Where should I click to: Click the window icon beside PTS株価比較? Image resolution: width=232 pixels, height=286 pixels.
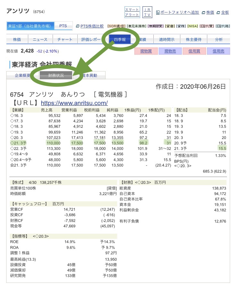pos(78,26)
